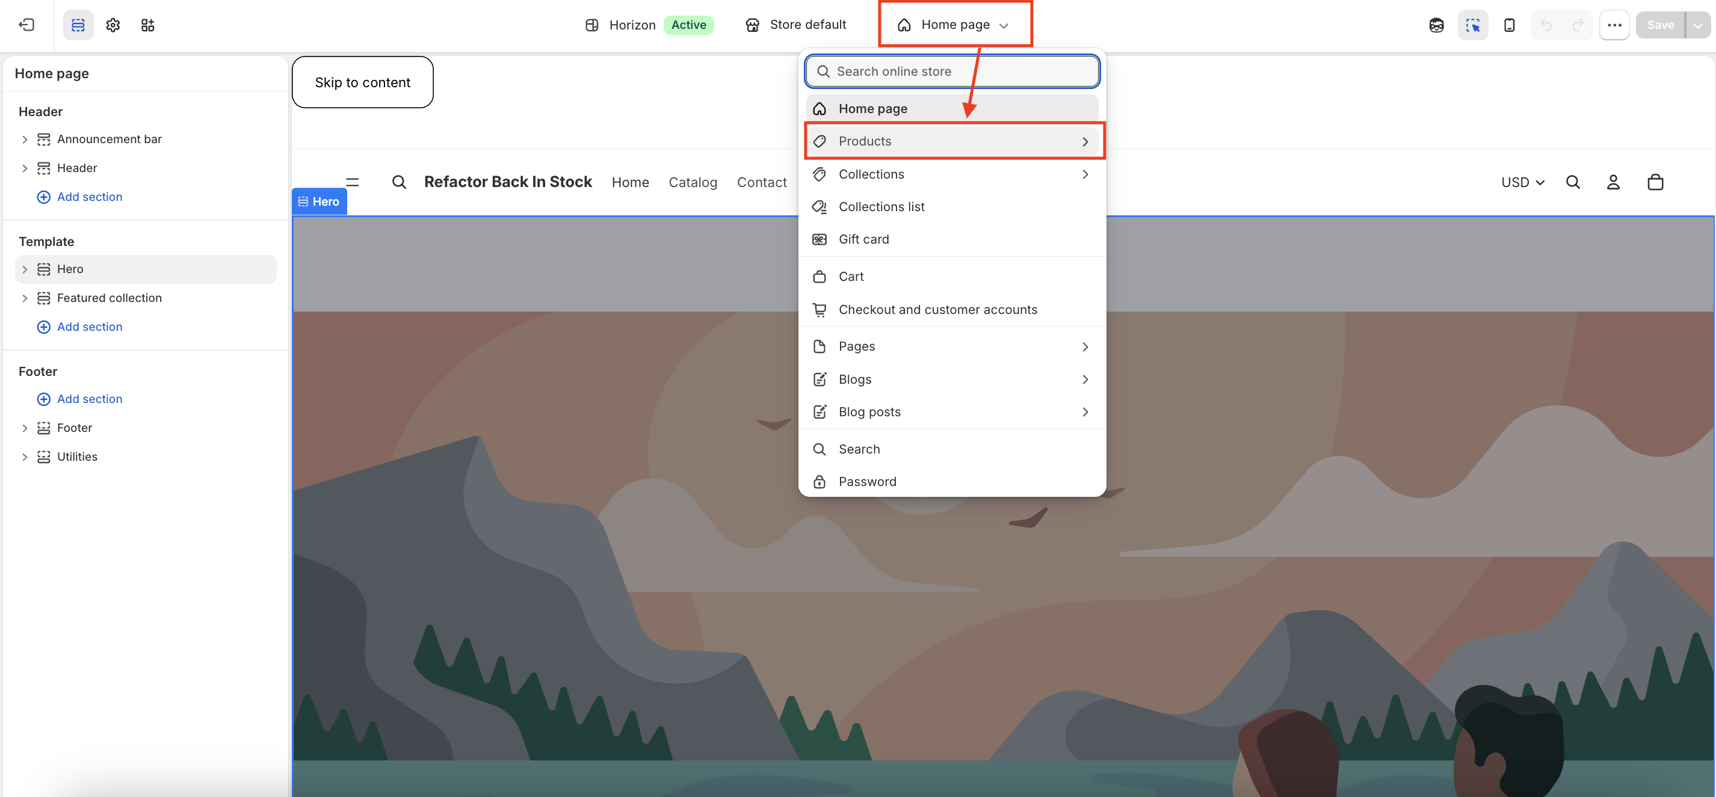
Task: Click the exit editor back icon
Action: 26,25
